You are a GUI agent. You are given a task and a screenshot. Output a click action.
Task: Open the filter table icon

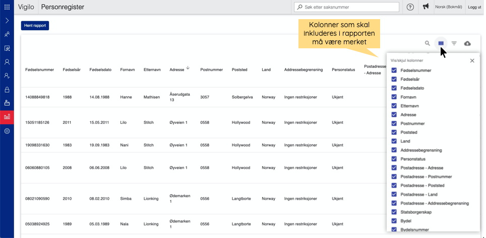coord(454,44)
